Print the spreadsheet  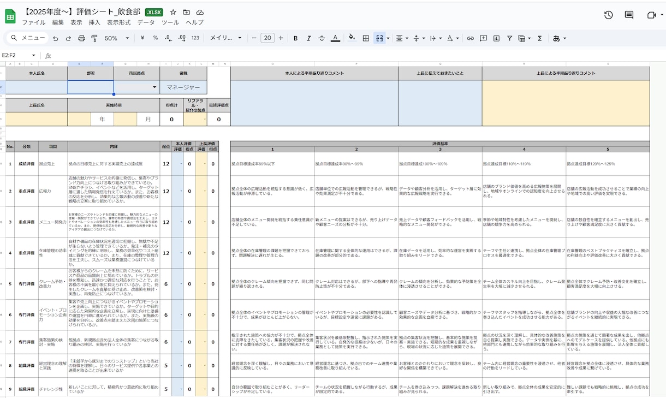(81, 38)
